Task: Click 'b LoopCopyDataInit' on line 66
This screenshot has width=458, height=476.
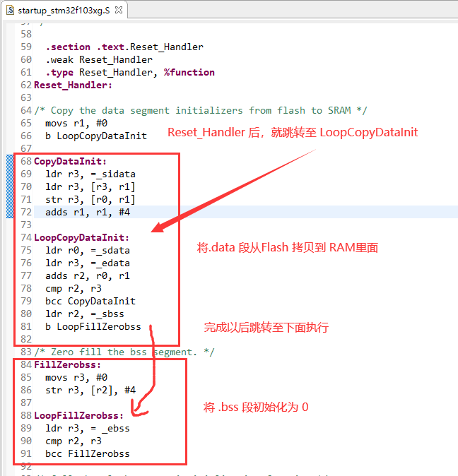Action: 96,136
